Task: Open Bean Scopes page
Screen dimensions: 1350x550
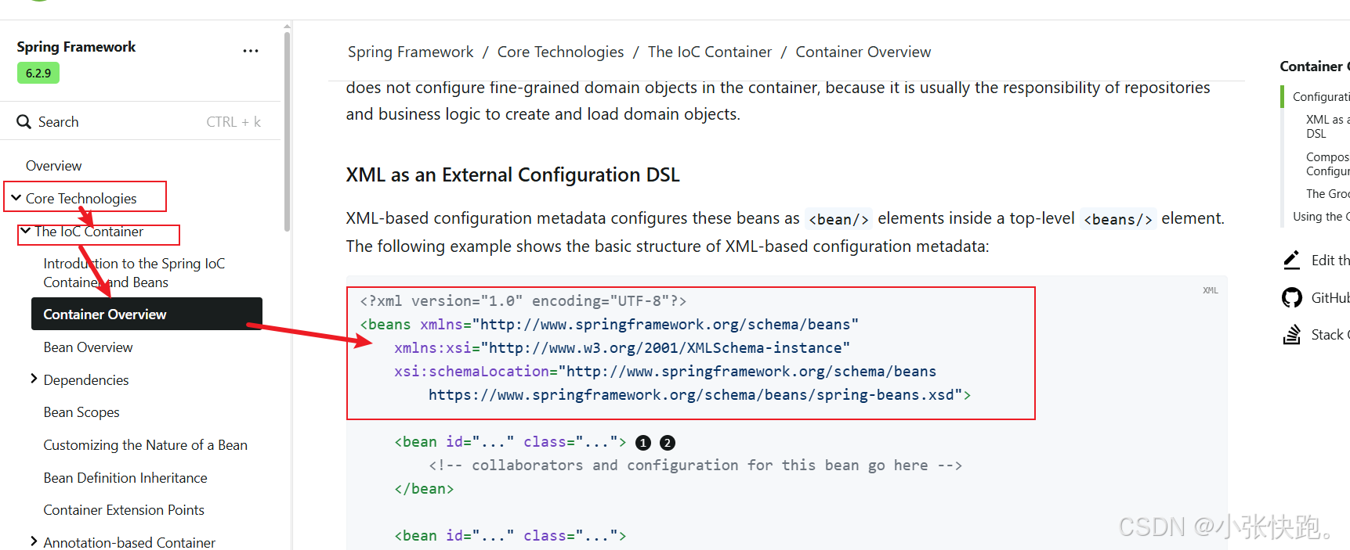Action: 81,412
